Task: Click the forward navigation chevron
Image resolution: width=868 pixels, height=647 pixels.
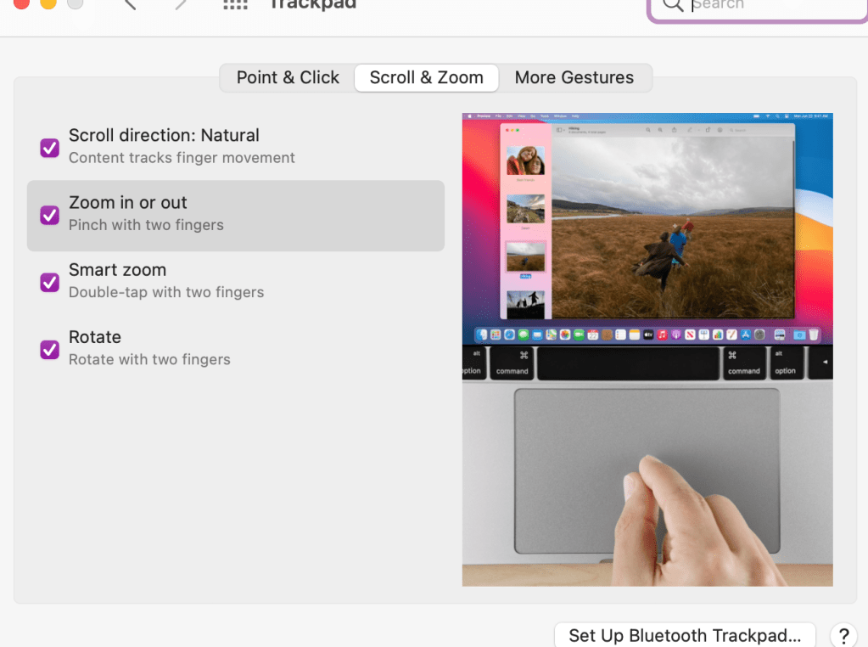Action: tap(180, 3)
